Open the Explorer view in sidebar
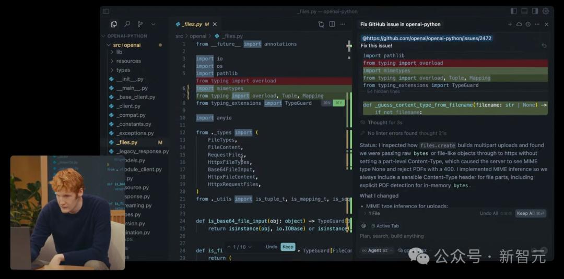This screenshot has width=564, height=279. [x=114, y=24]
